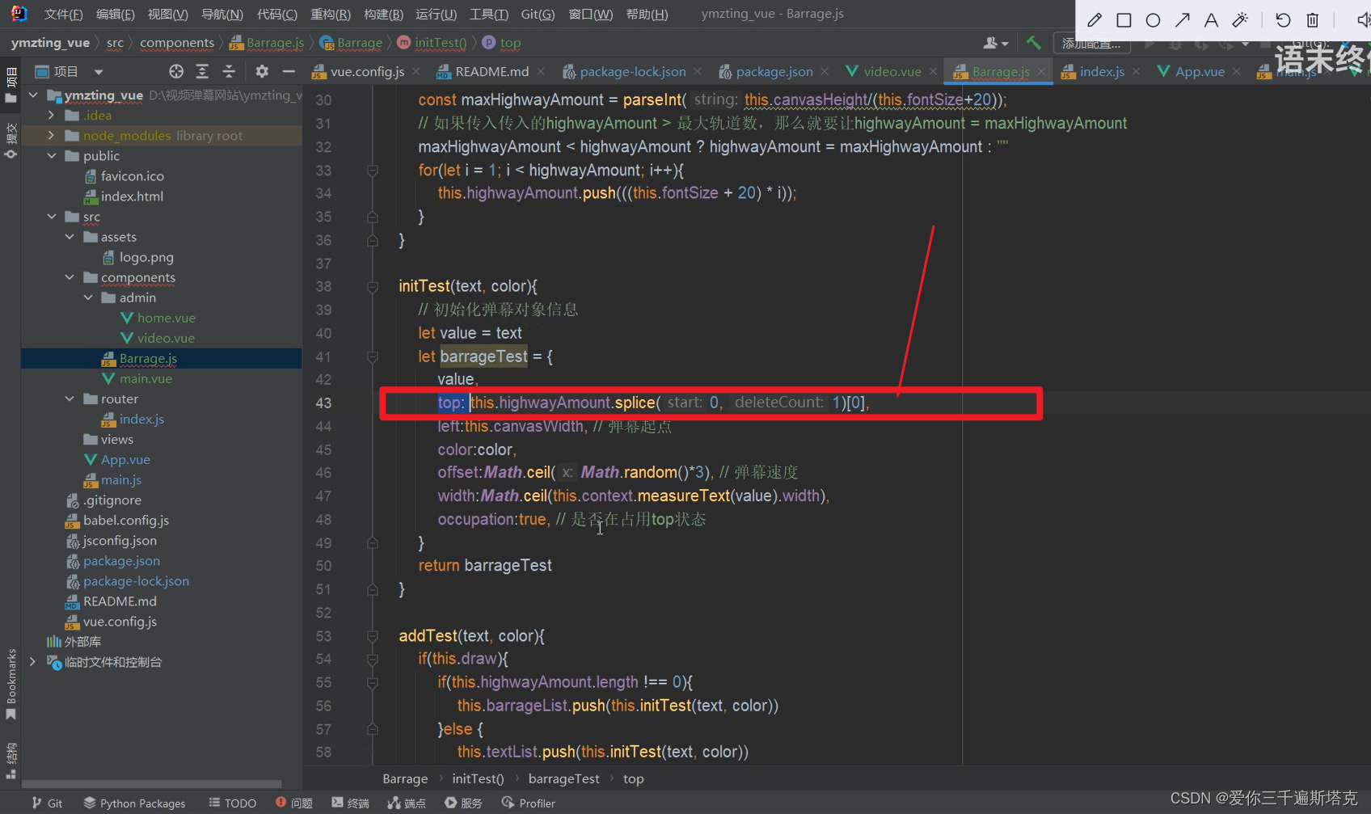
Task: Open the 问题 problems tool window
Action: tap(294, 803)
